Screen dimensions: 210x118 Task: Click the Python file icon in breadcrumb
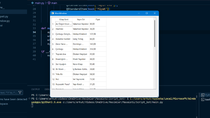pyautogui.click(x=32, y=3)
